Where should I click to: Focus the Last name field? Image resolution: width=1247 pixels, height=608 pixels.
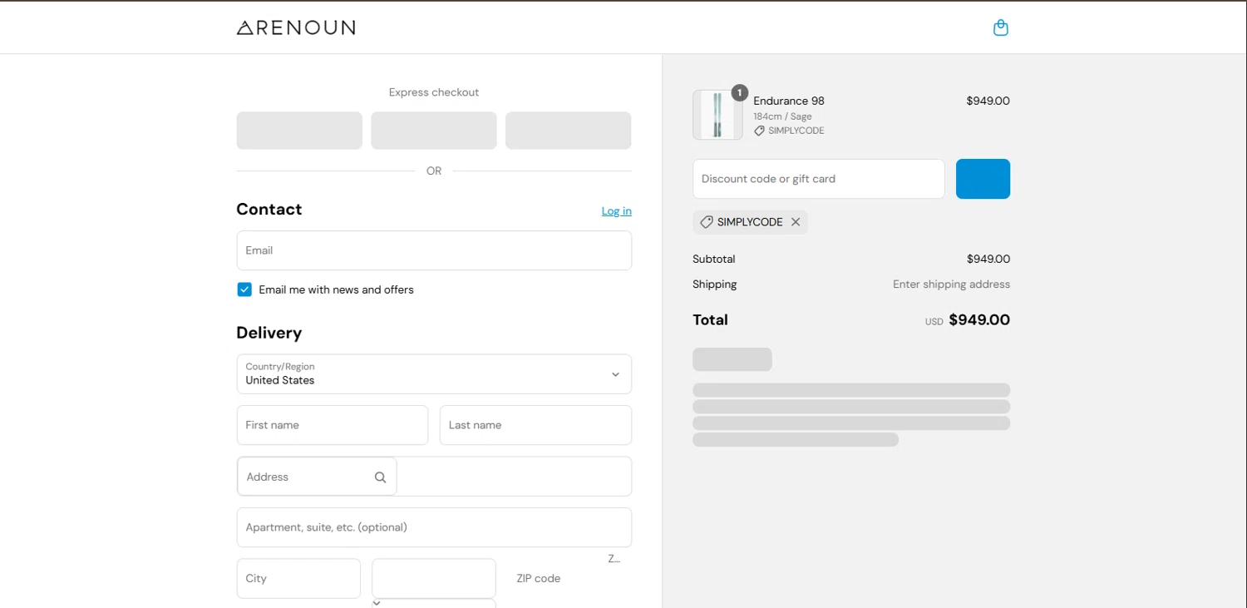click(x=535, y=425)
